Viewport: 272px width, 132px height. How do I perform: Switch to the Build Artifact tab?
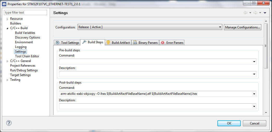pyautogui.click(x=118, y=42)
